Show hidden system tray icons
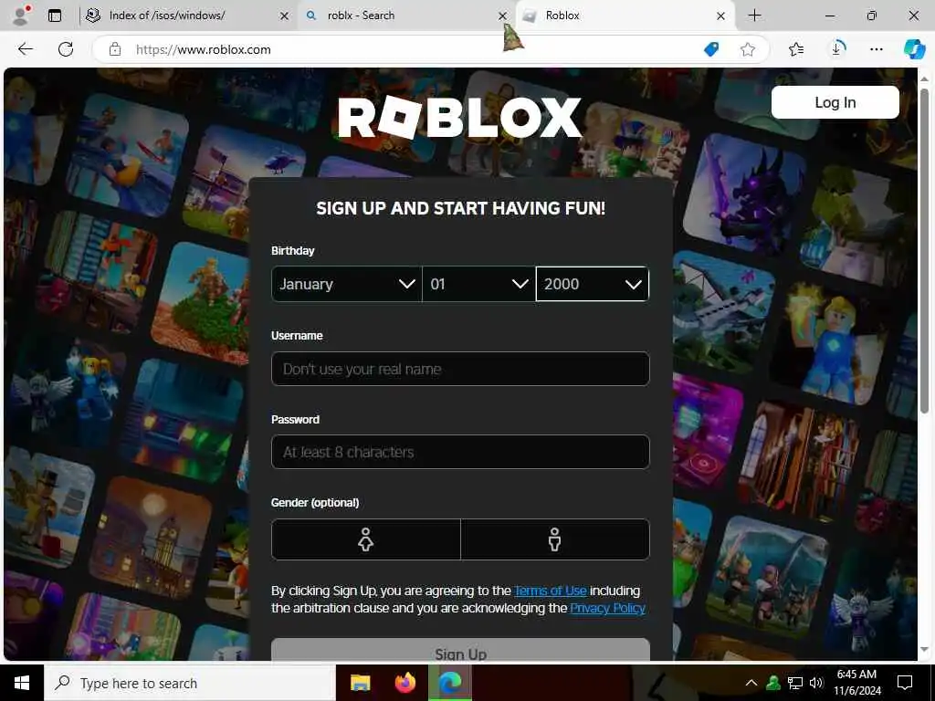 [x=751, y=683]
